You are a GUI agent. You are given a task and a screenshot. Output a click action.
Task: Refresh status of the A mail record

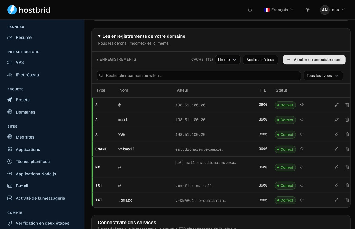click(301, 119)
